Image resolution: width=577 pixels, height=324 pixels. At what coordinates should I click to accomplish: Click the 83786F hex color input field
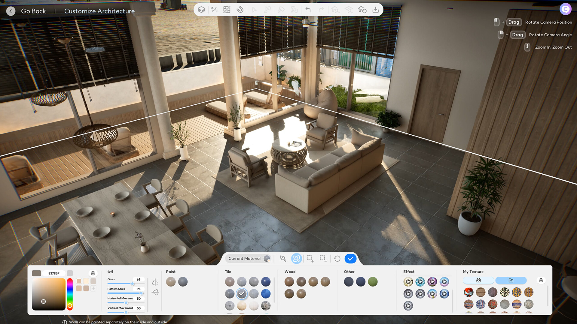(x=54, y=273)
